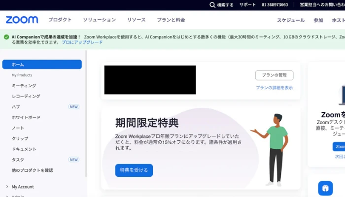Screen dimensions: 345x197
Task: Open the blue chat assistant icon
Action: (x=325, y=188)
